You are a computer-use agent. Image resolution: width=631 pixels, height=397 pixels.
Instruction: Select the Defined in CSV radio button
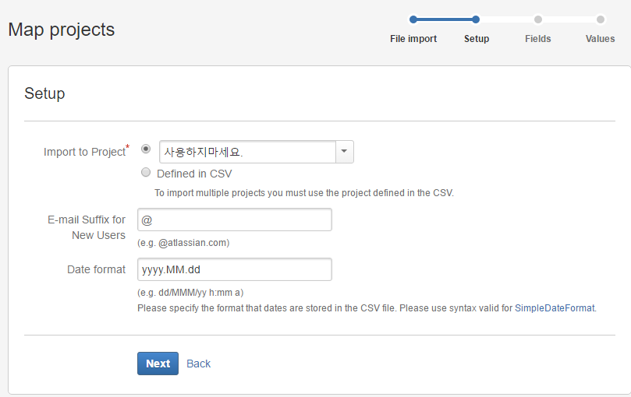pos(146,173)
